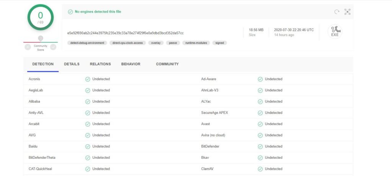Viewport: 392px width, 176px height.
Task: Click AhnLab-V3 undetected check icon
Action: pos(260,90)
